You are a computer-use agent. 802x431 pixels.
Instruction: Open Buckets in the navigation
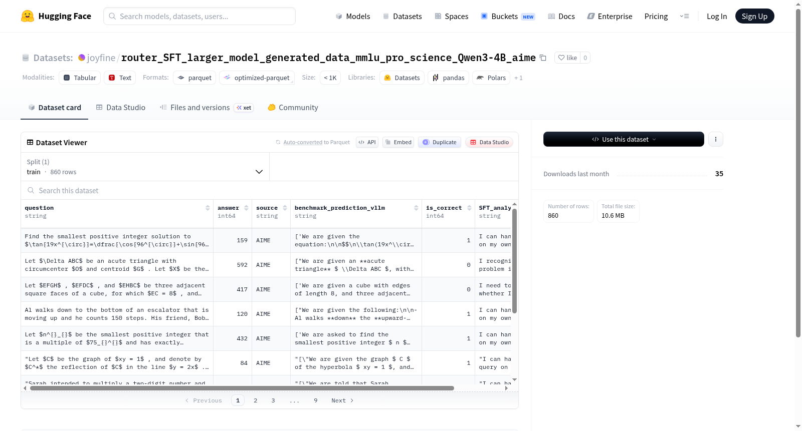[x=508, y=16]
